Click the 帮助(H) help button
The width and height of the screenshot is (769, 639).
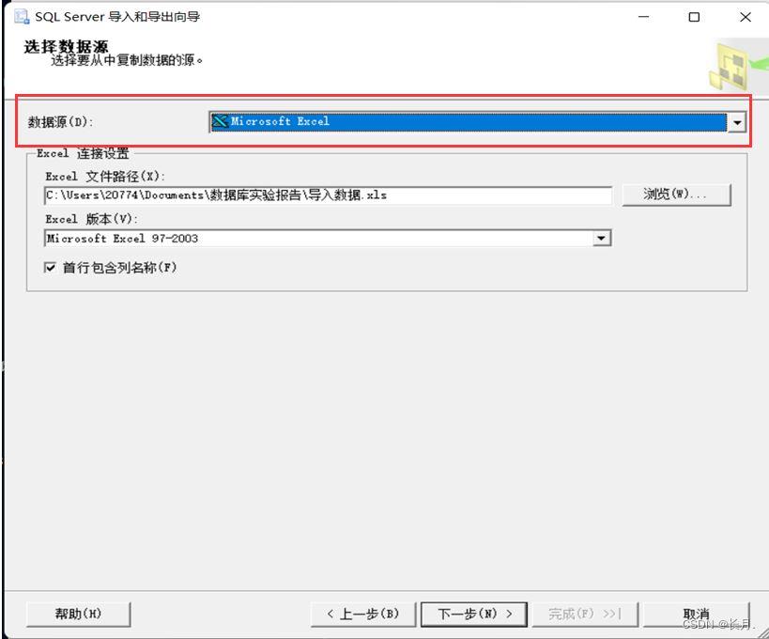point(79,614)
